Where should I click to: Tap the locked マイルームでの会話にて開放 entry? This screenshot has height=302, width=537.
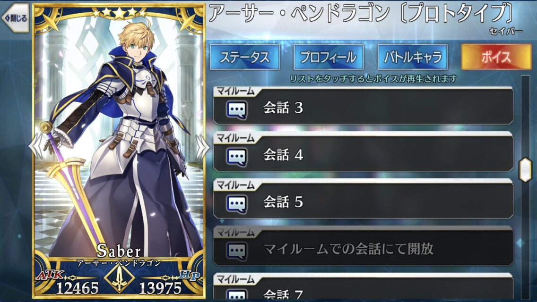(363, 247)
